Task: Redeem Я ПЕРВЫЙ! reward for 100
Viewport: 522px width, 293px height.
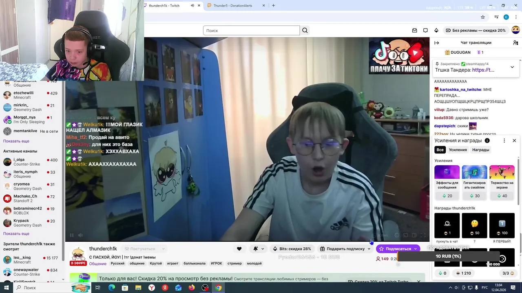Action: click(502, 228)
